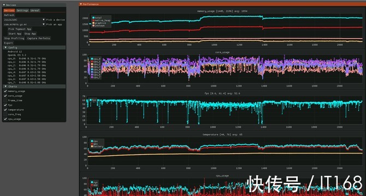The width and height of the screenshot is (366, 196).
Task: Click the cpu_4 frequency row in Config
Action: point(27,72)
